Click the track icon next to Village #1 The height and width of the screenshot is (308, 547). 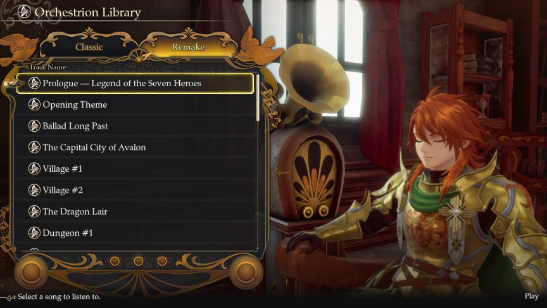click(x=34, y=169)
